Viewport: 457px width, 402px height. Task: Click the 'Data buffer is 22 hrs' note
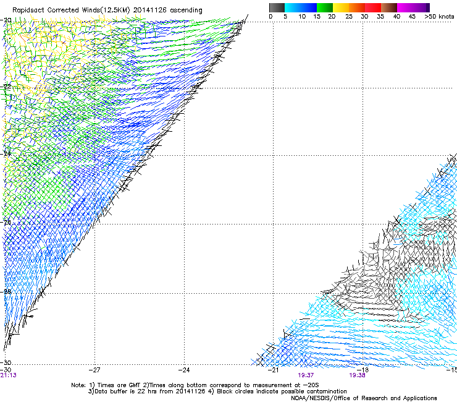coord(217,391)
